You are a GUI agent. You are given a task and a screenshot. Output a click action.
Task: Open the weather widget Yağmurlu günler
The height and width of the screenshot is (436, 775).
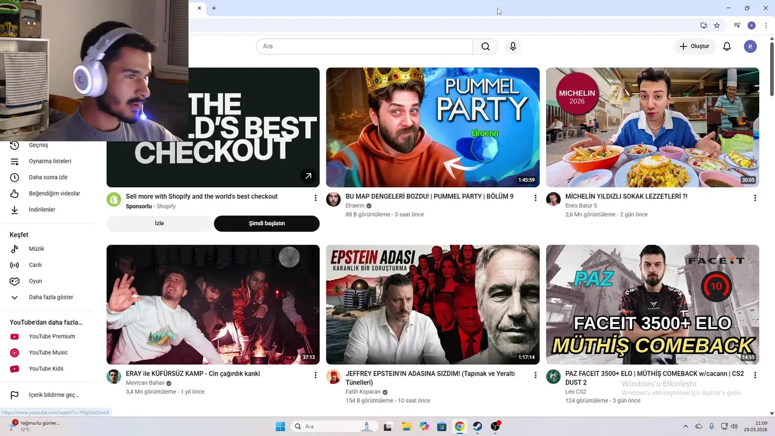(35, 426)
